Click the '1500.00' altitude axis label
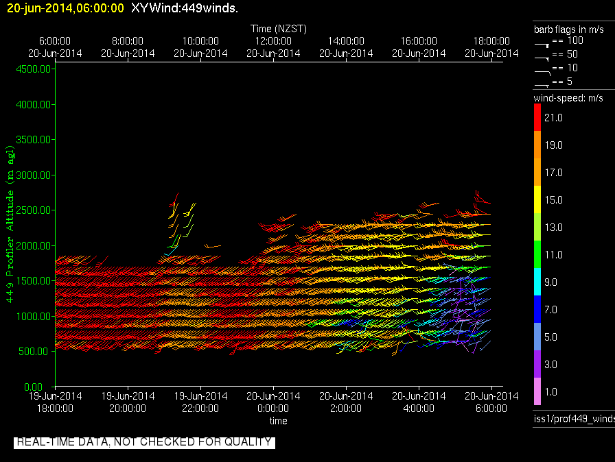This screenshot has width=615, height=462. pyautogui.click(x=34, y=281)
